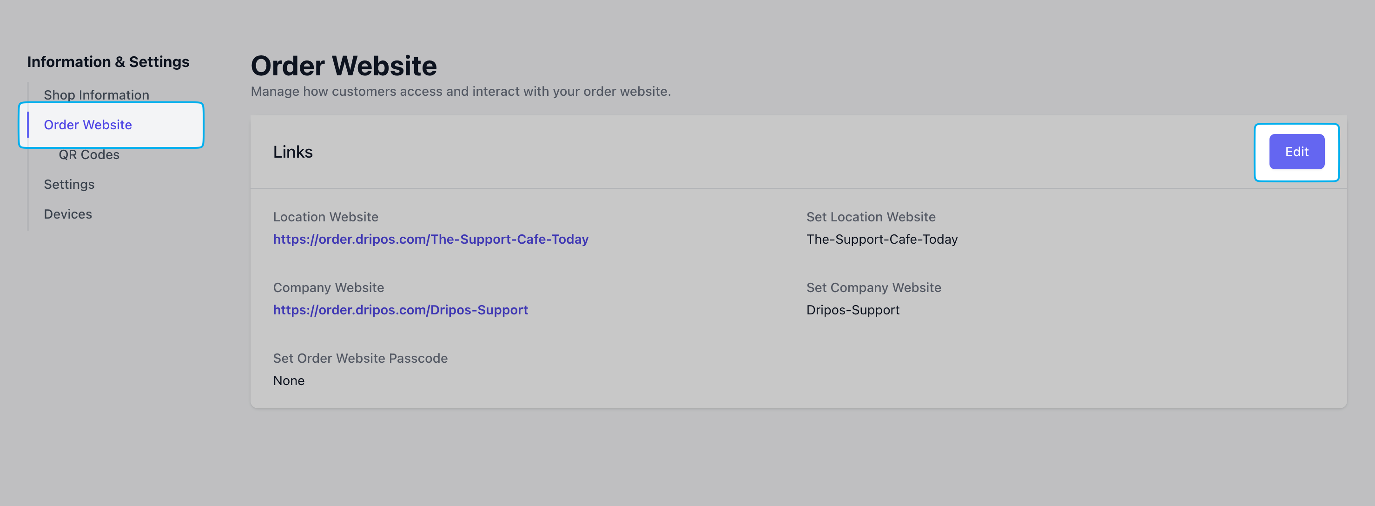Click the Dripos-Support slug value
The width and height of the screenshot is (1375, 506).
click(x=853, y=310)
